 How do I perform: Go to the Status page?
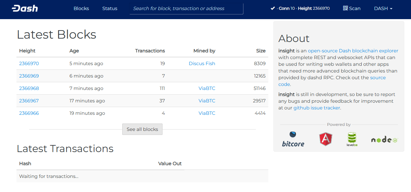pos(110,8)
